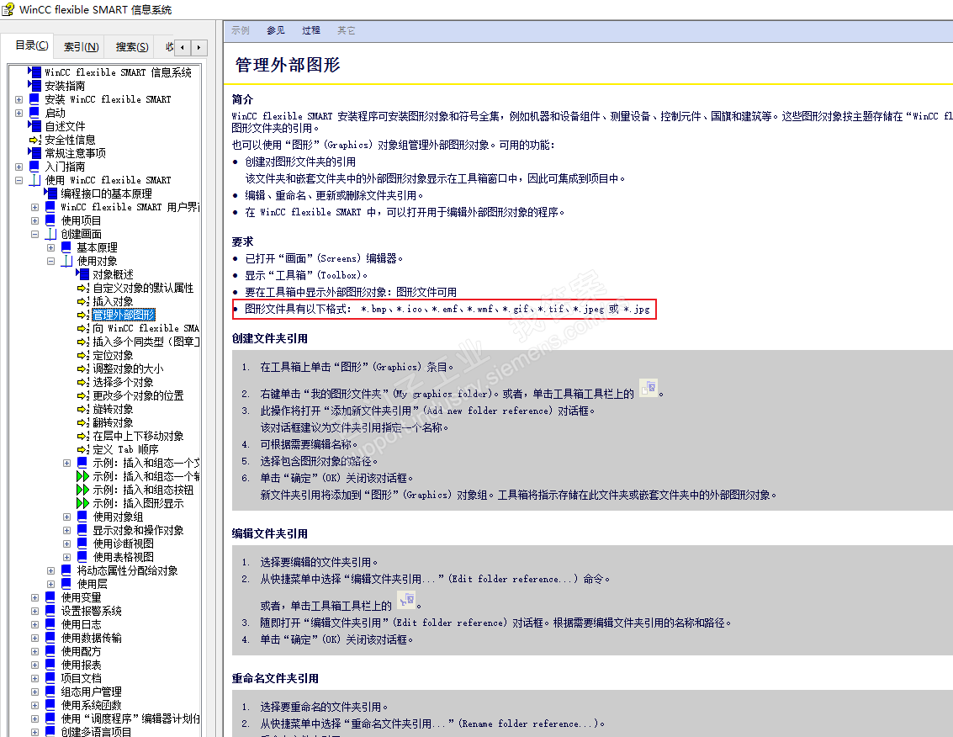Image resolution: width=953 pixels, height=737 pixels.
Task: Open the 参见 menu in topic header
Action: pyautogui.click(x=275, y=30)
